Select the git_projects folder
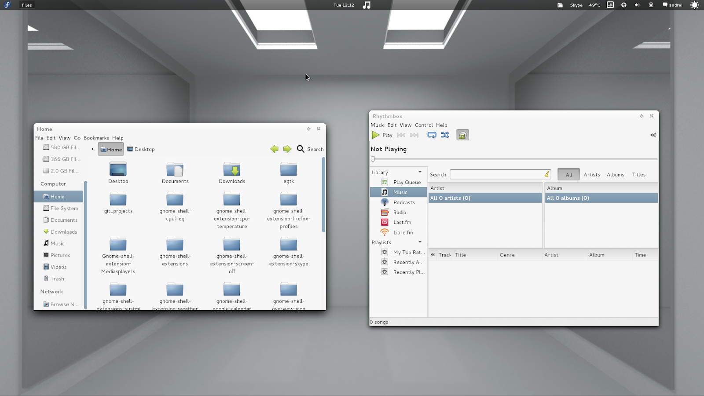Image resolution: width=704 pixels, height=396 pixels. pyautogui.click(x=118, y=202)
